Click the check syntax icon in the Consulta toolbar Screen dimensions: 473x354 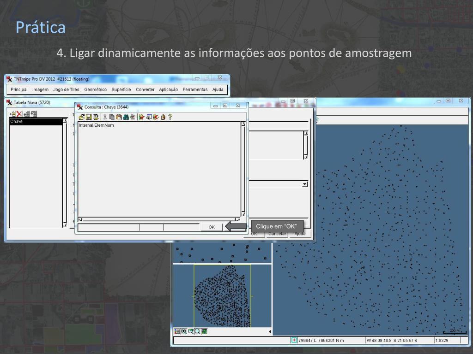pos(142,117)
